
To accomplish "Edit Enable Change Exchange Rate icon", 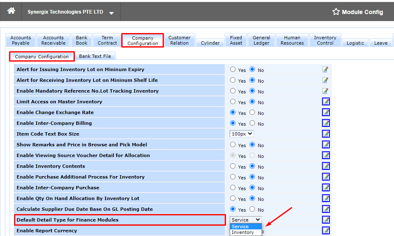I will pos(326,112).
